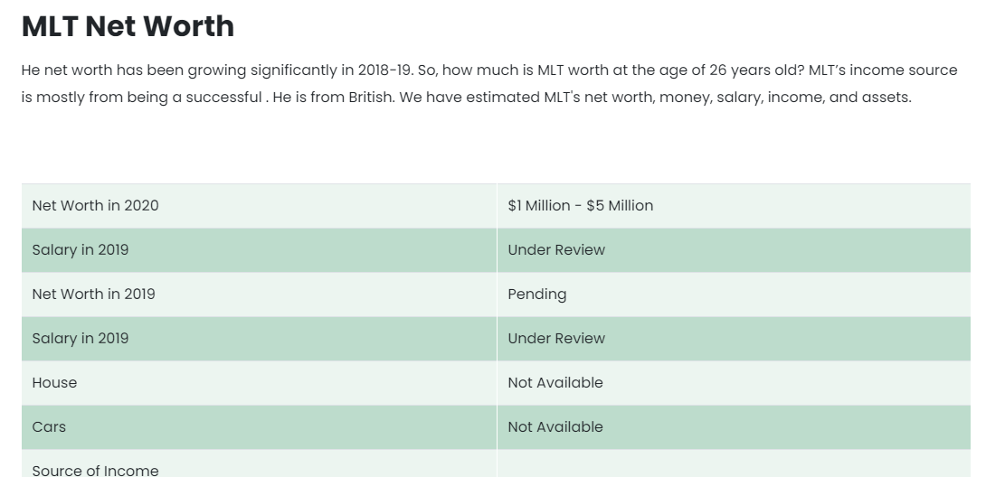Screen dimensions: 986x477
Task: Select the "Cars" row label
Action: pyautogui.click(x=49, y=427)
